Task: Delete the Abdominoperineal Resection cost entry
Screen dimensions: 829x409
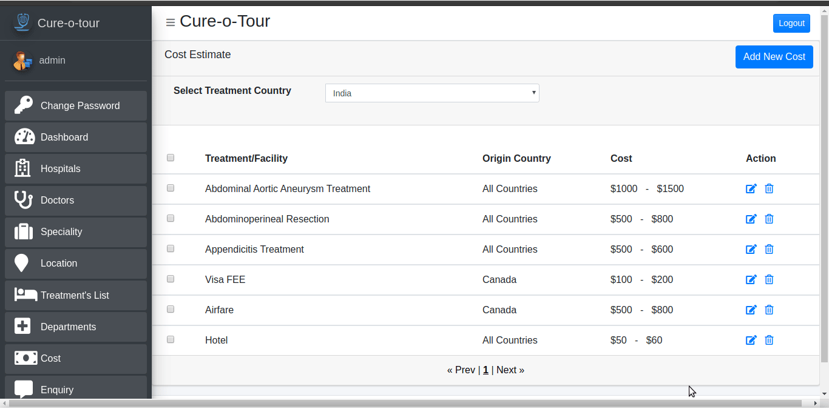Action: point(769,219)
